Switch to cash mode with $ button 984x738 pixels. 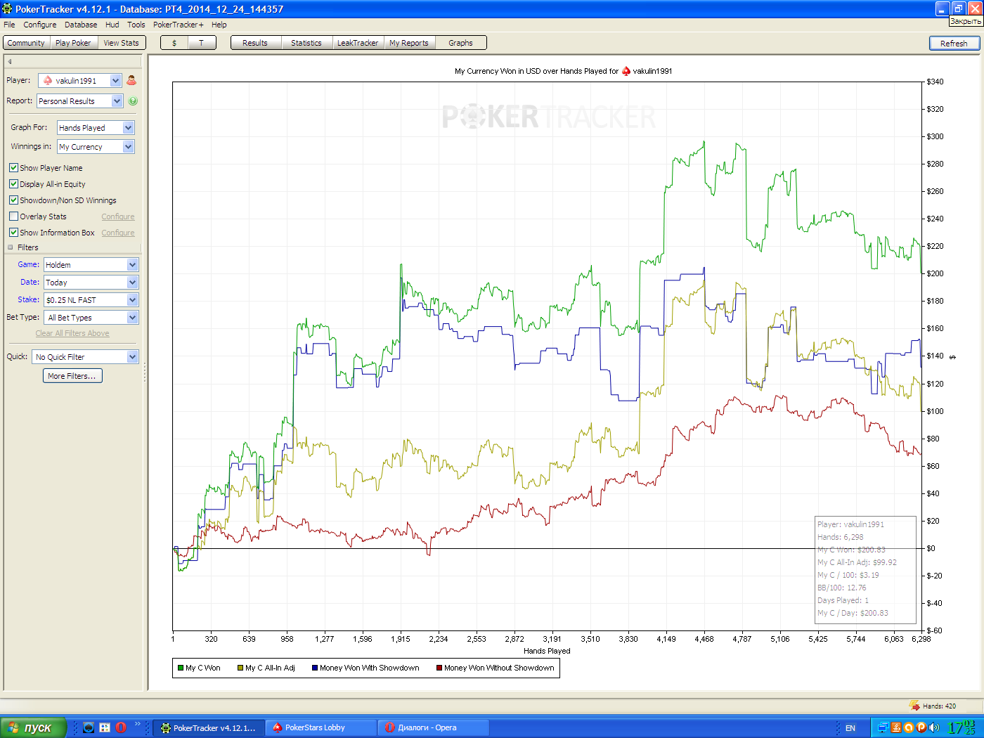tap(174, 43)
